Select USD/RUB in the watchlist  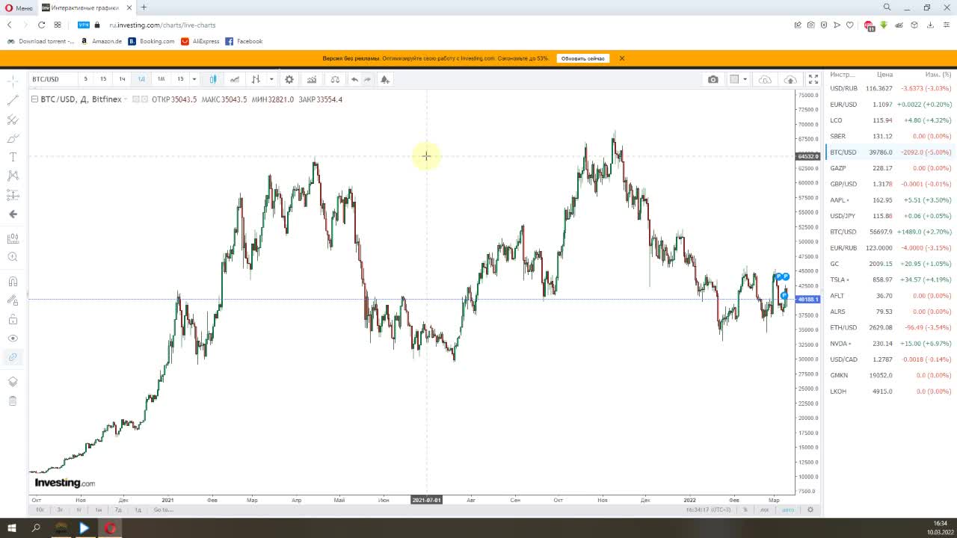pos(890,88)
